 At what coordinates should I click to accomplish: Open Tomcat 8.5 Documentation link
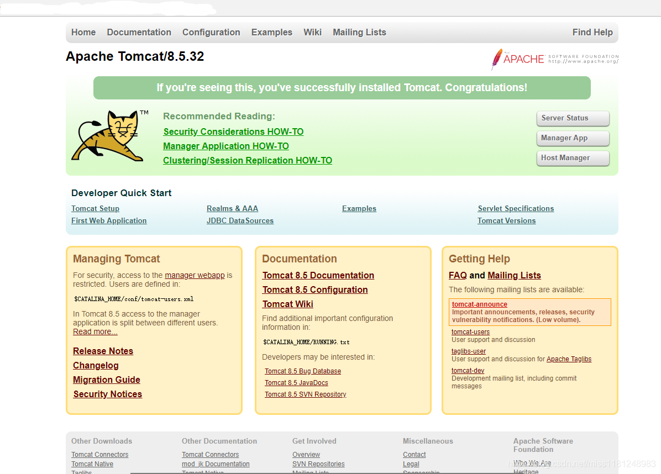(318, 275)
